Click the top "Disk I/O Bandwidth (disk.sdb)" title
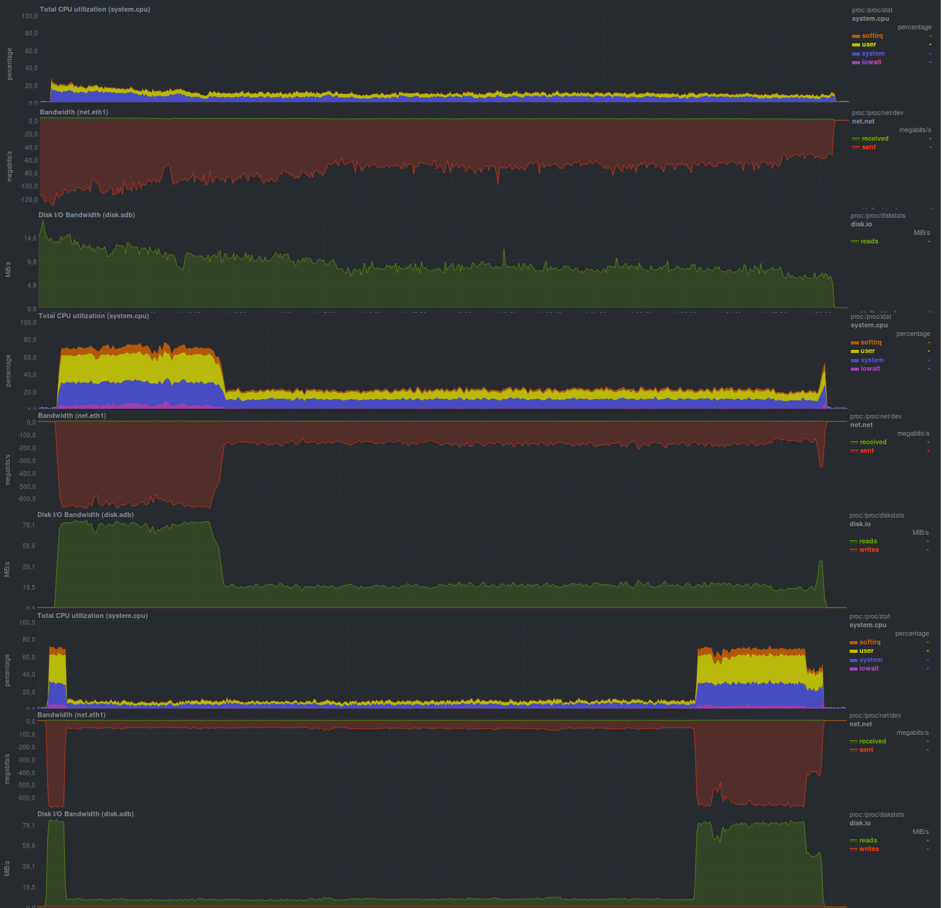Viewport: 942px width, 908px height. click(x=87, y=215)
